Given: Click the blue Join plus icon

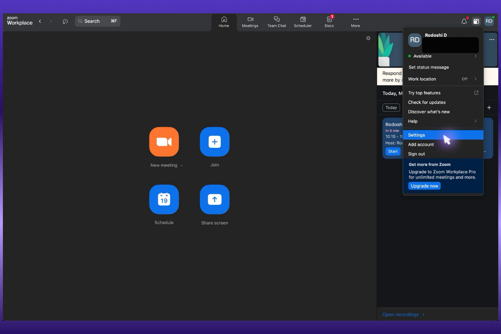Looking at the screenshot, I should 215,142.
